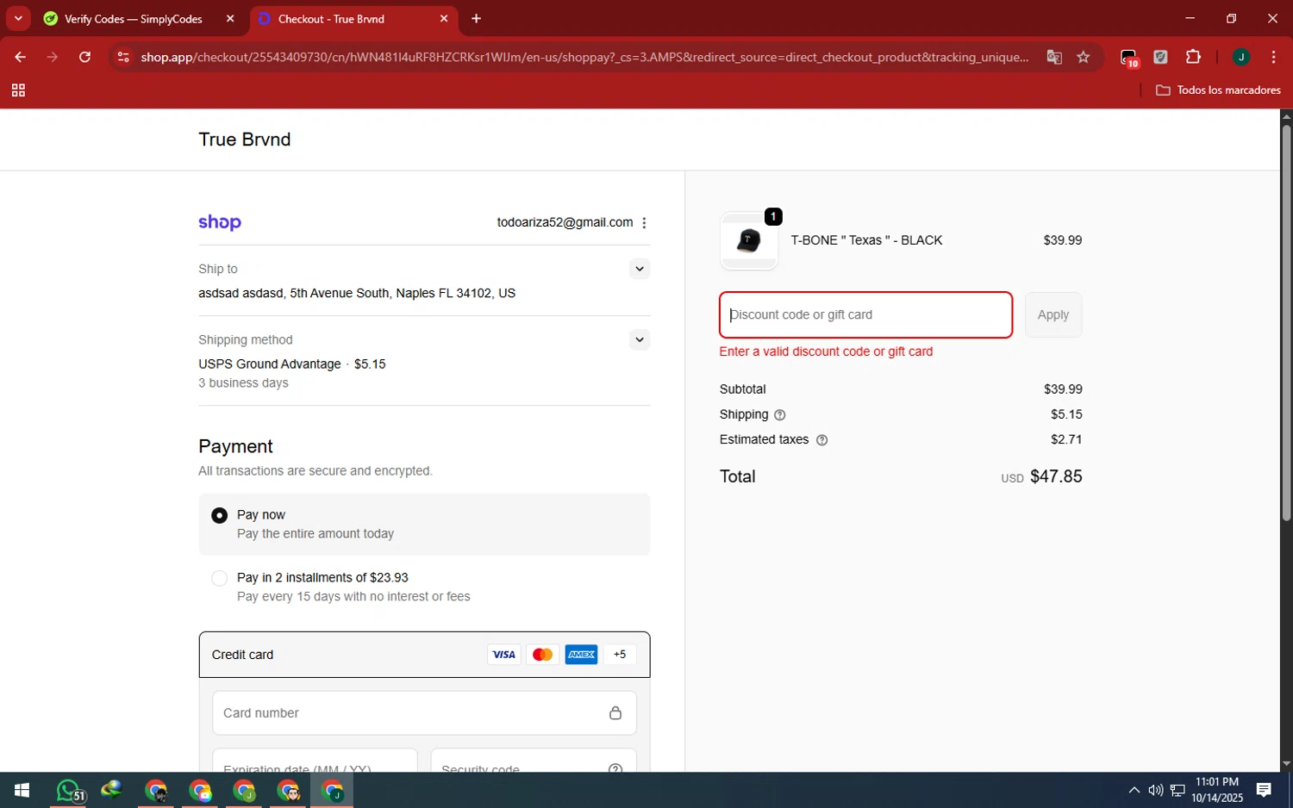Click the Shop logo
The width and height of the screenshot is (1293, 808).
tap(220, 222)
